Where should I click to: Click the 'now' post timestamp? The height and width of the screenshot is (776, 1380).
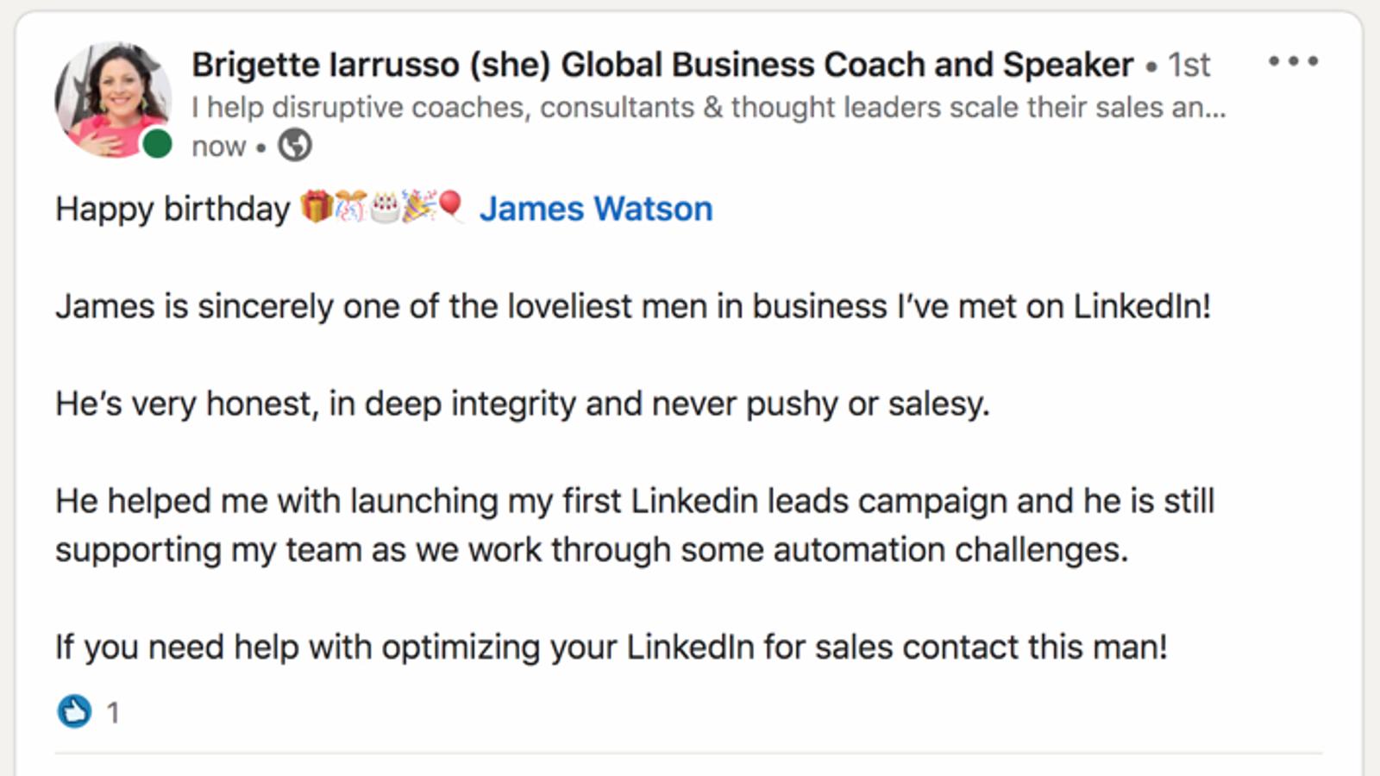(x=218, y=147)
